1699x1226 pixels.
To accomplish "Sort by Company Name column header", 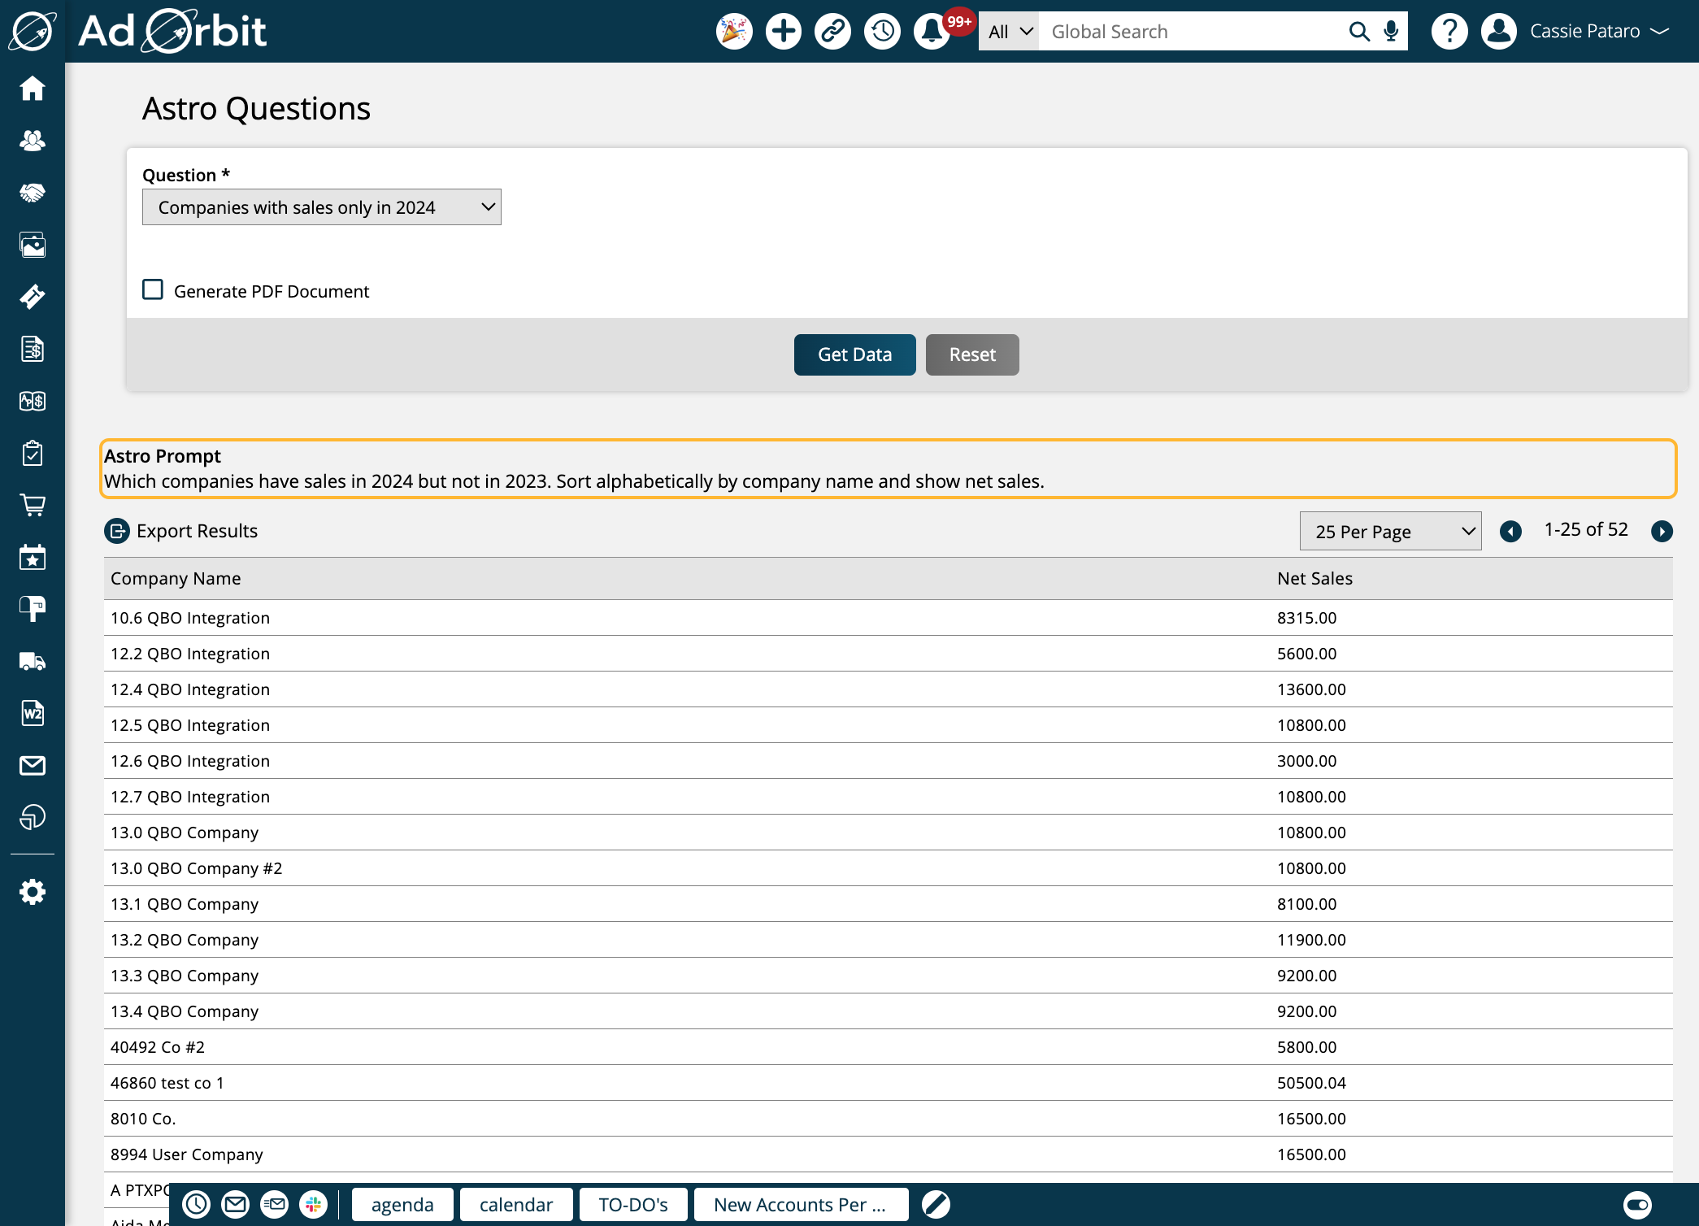I will coord(176,578).
